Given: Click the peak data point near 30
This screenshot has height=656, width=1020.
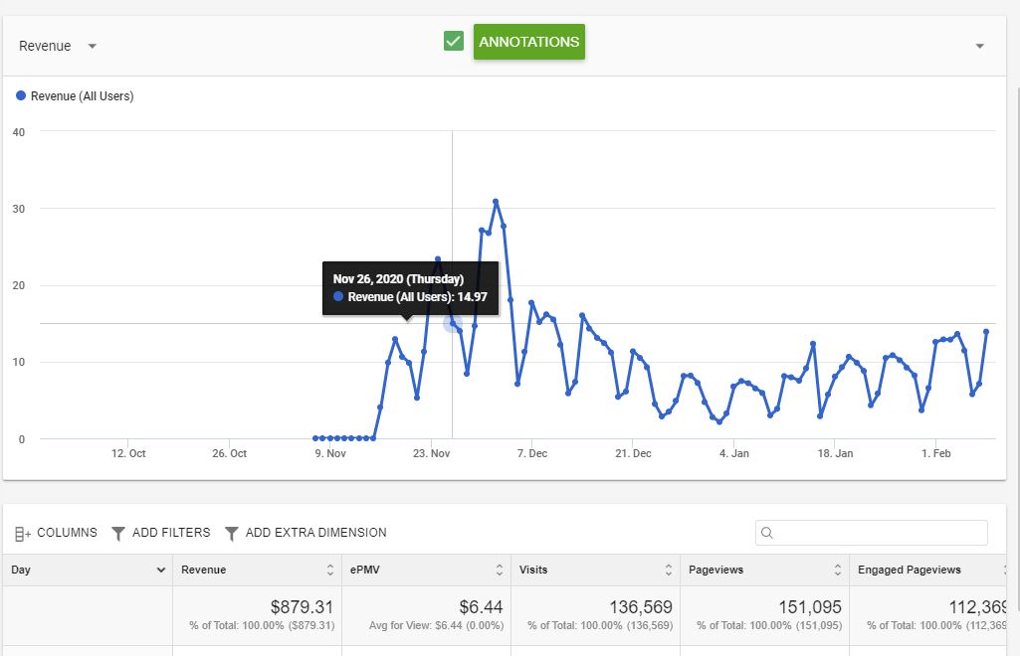Looking at the screenshot, I should tap(496, 202).
